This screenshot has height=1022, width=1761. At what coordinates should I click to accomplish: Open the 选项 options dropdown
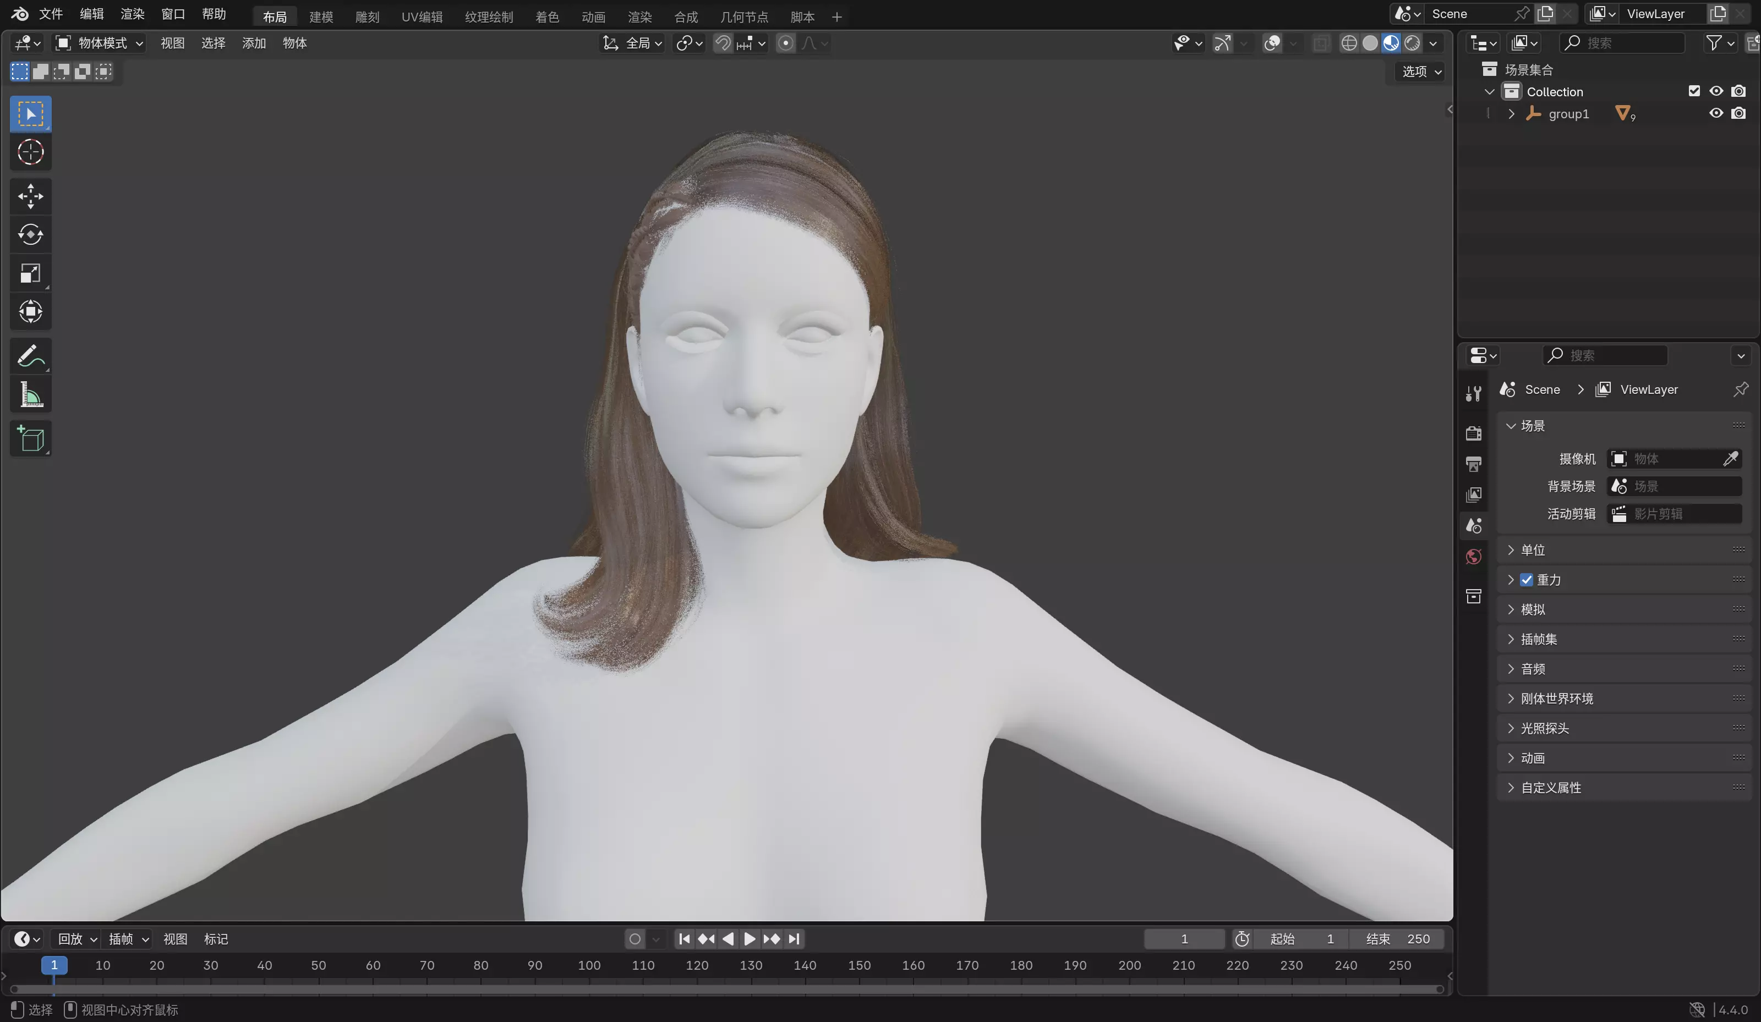pyautogui.click(x=1421, y=72)
